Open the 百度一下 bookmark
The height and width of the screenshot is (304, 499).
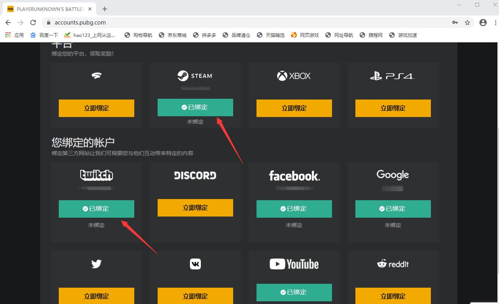pyautogui.click(x=44, y=35)
